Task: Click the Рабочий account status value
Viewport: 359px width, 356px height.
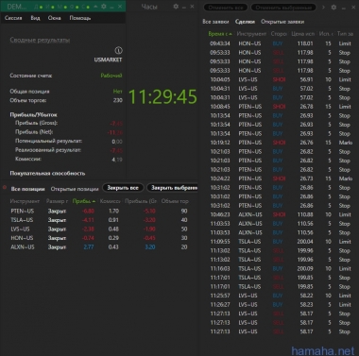Action: [111, 76]
